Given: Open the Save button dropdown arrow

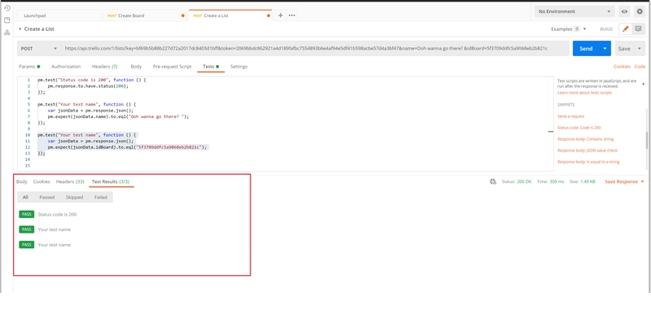Looking at the screenshot, I should 640,49.
